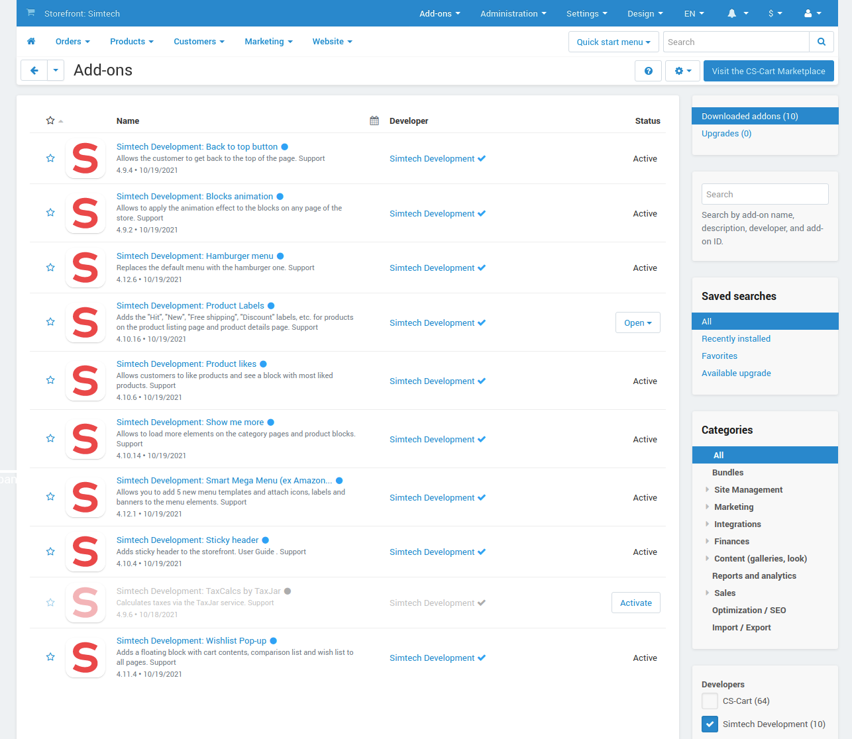This screenshot has width=852, height=739.
Task: Click the storefront cart icon
Action: [x=30, y=13]
